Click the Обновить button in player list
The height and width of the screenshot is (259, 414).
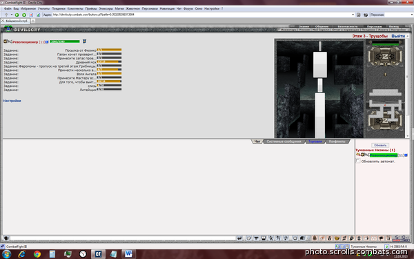click(x=380, y=145)
